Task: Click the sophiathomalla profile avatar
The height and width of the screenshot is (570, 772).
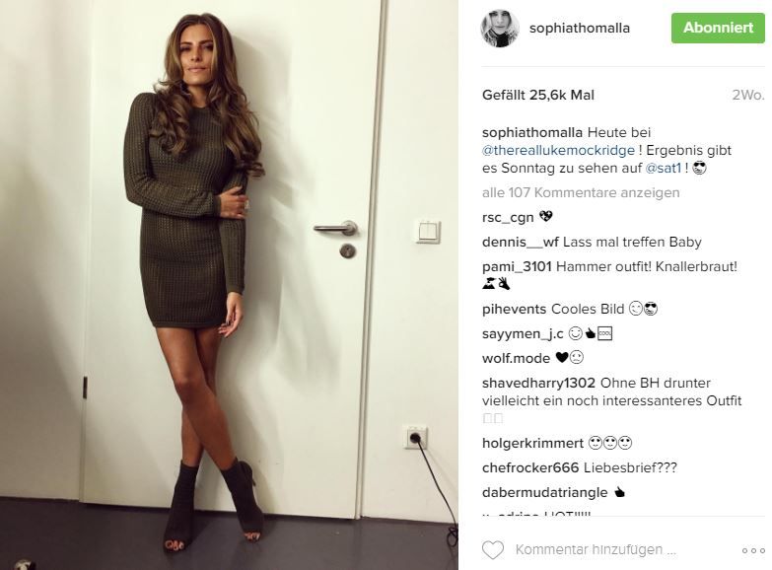Action: [500, 28]
